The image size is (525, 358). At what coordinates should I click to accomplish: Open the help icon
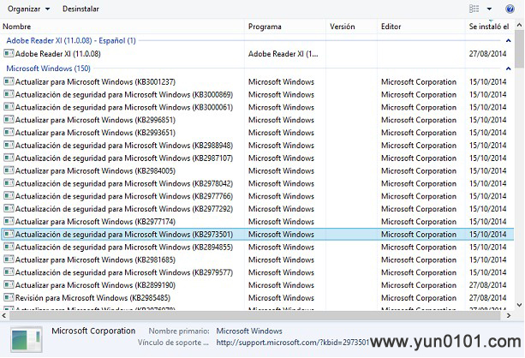(x=510, y=9)
